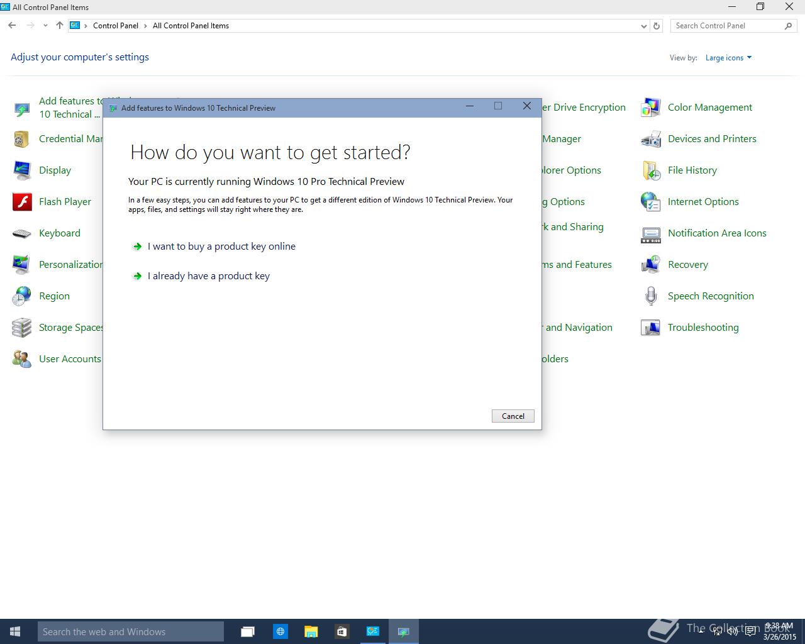Screen dimensions: 805x644
Task: Click the Search the web and Windows box
Action: pos(131,631)
